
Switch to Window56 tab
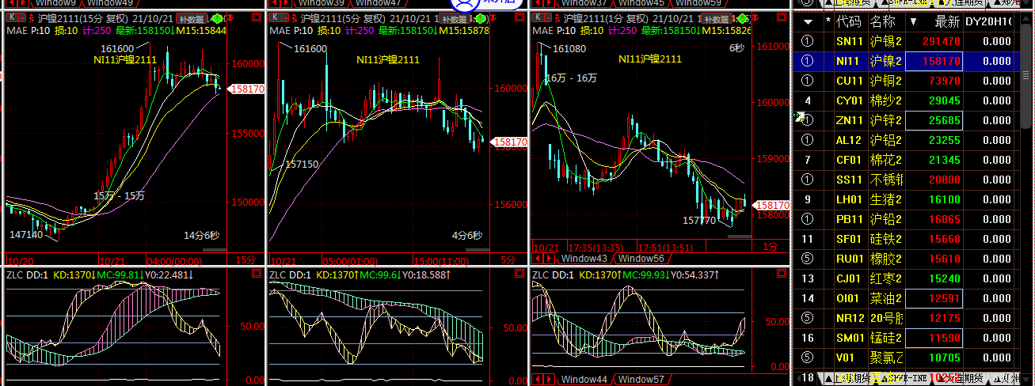click(x=641, y=259)
